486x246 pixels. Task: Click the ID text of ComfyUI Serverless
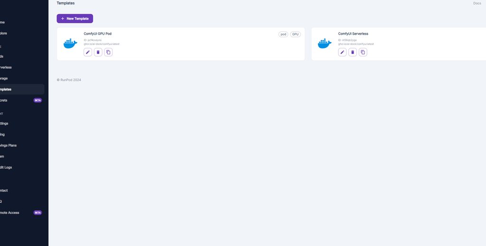pyautogui.click(x=347, y=40)
